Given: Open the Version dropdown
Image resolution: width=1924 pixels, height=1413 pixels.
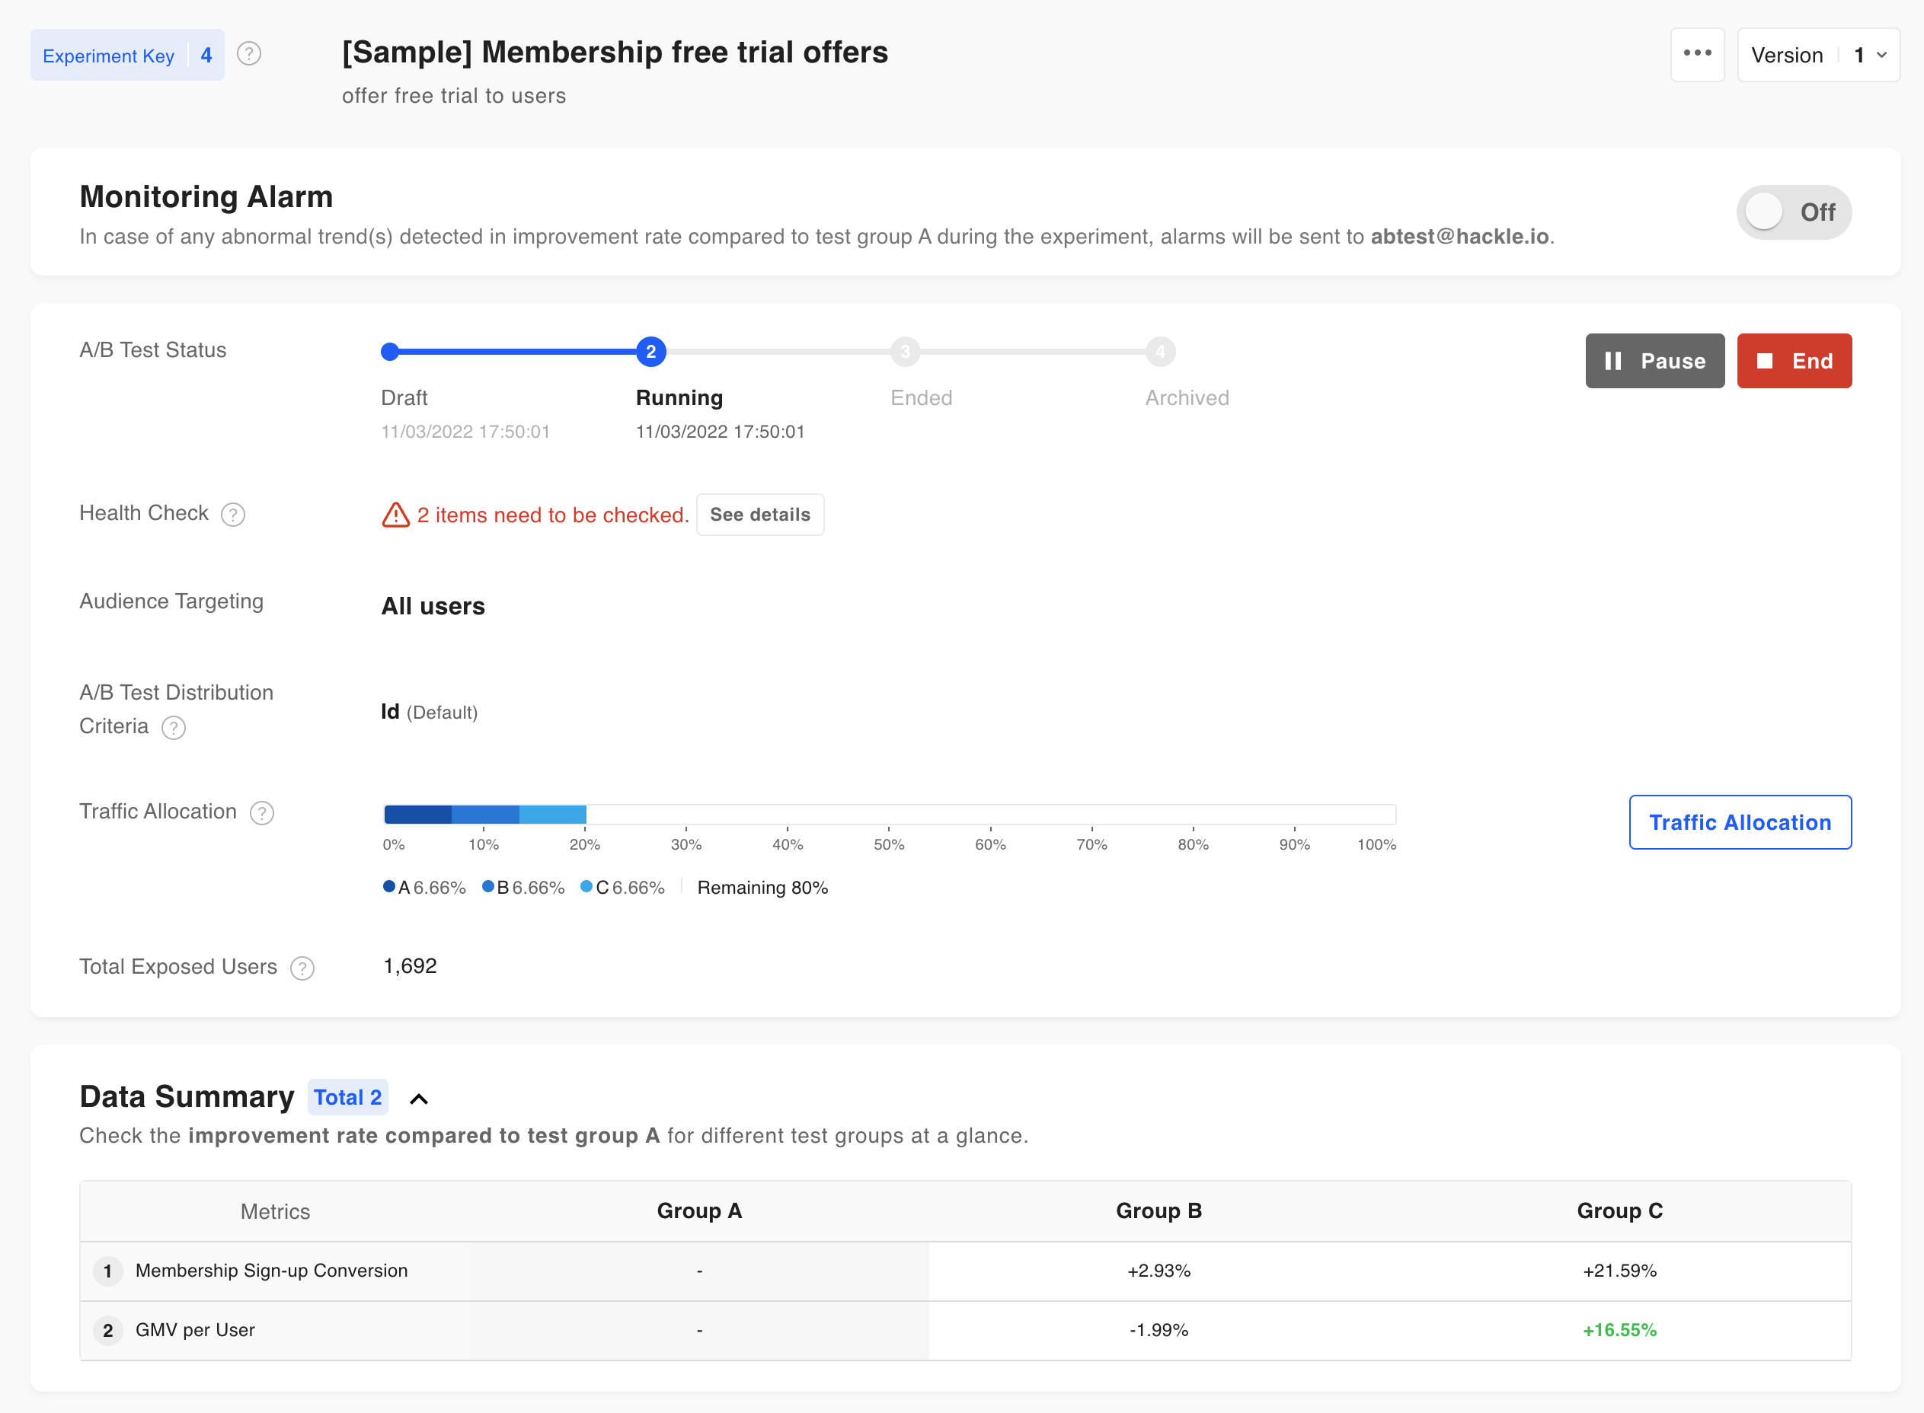Looking at the screenshot, I should tap(1818, 55).
